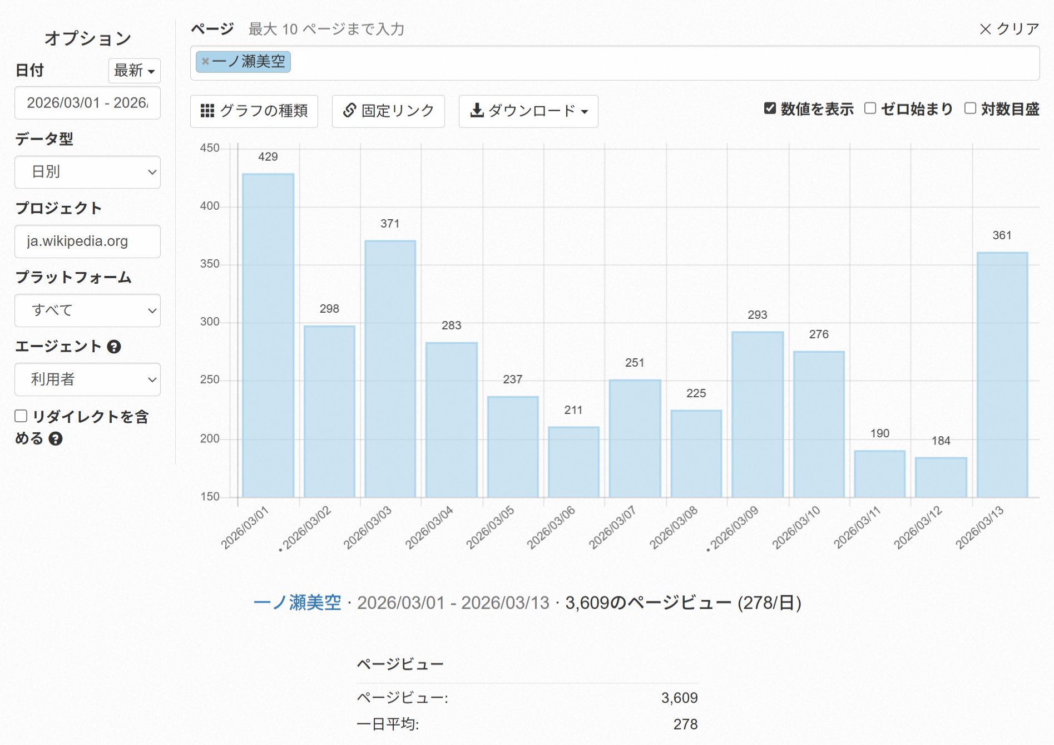Open the グラフの種類 chart type chooser
1054x745 pixels.
[254, 111]
